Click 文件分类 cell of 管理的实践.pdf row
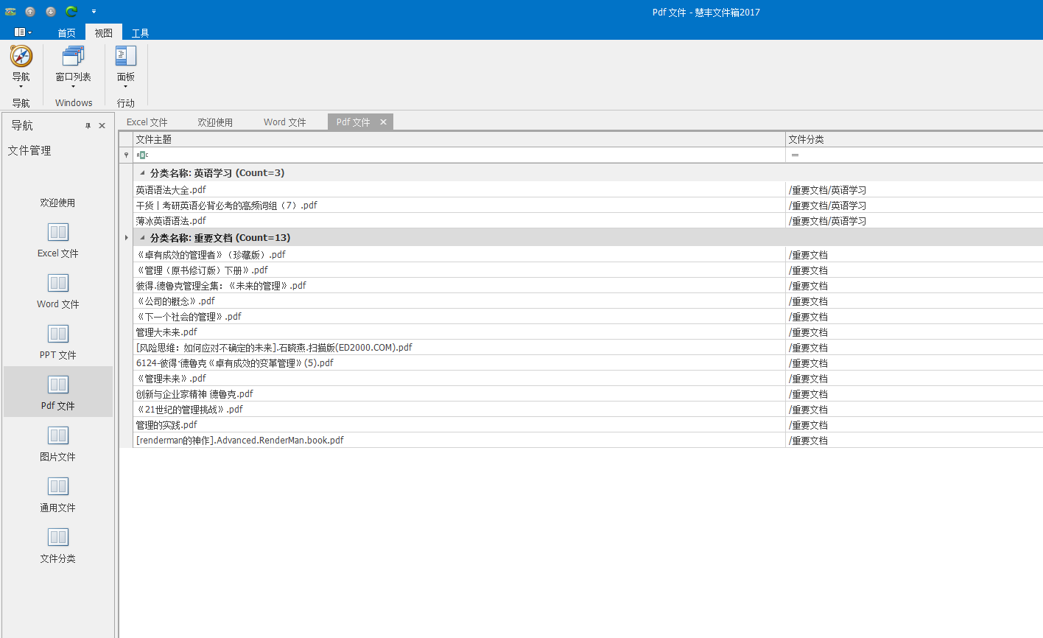Screen dimensions: 1043x638 [x=914, y=424]
